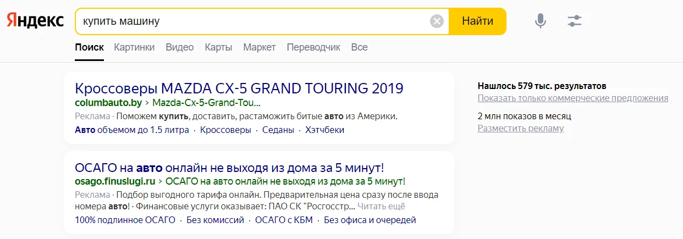Viewport: 683px width, 239px height.
Task: Activate voice search microphone
Action: click(541, 21)
